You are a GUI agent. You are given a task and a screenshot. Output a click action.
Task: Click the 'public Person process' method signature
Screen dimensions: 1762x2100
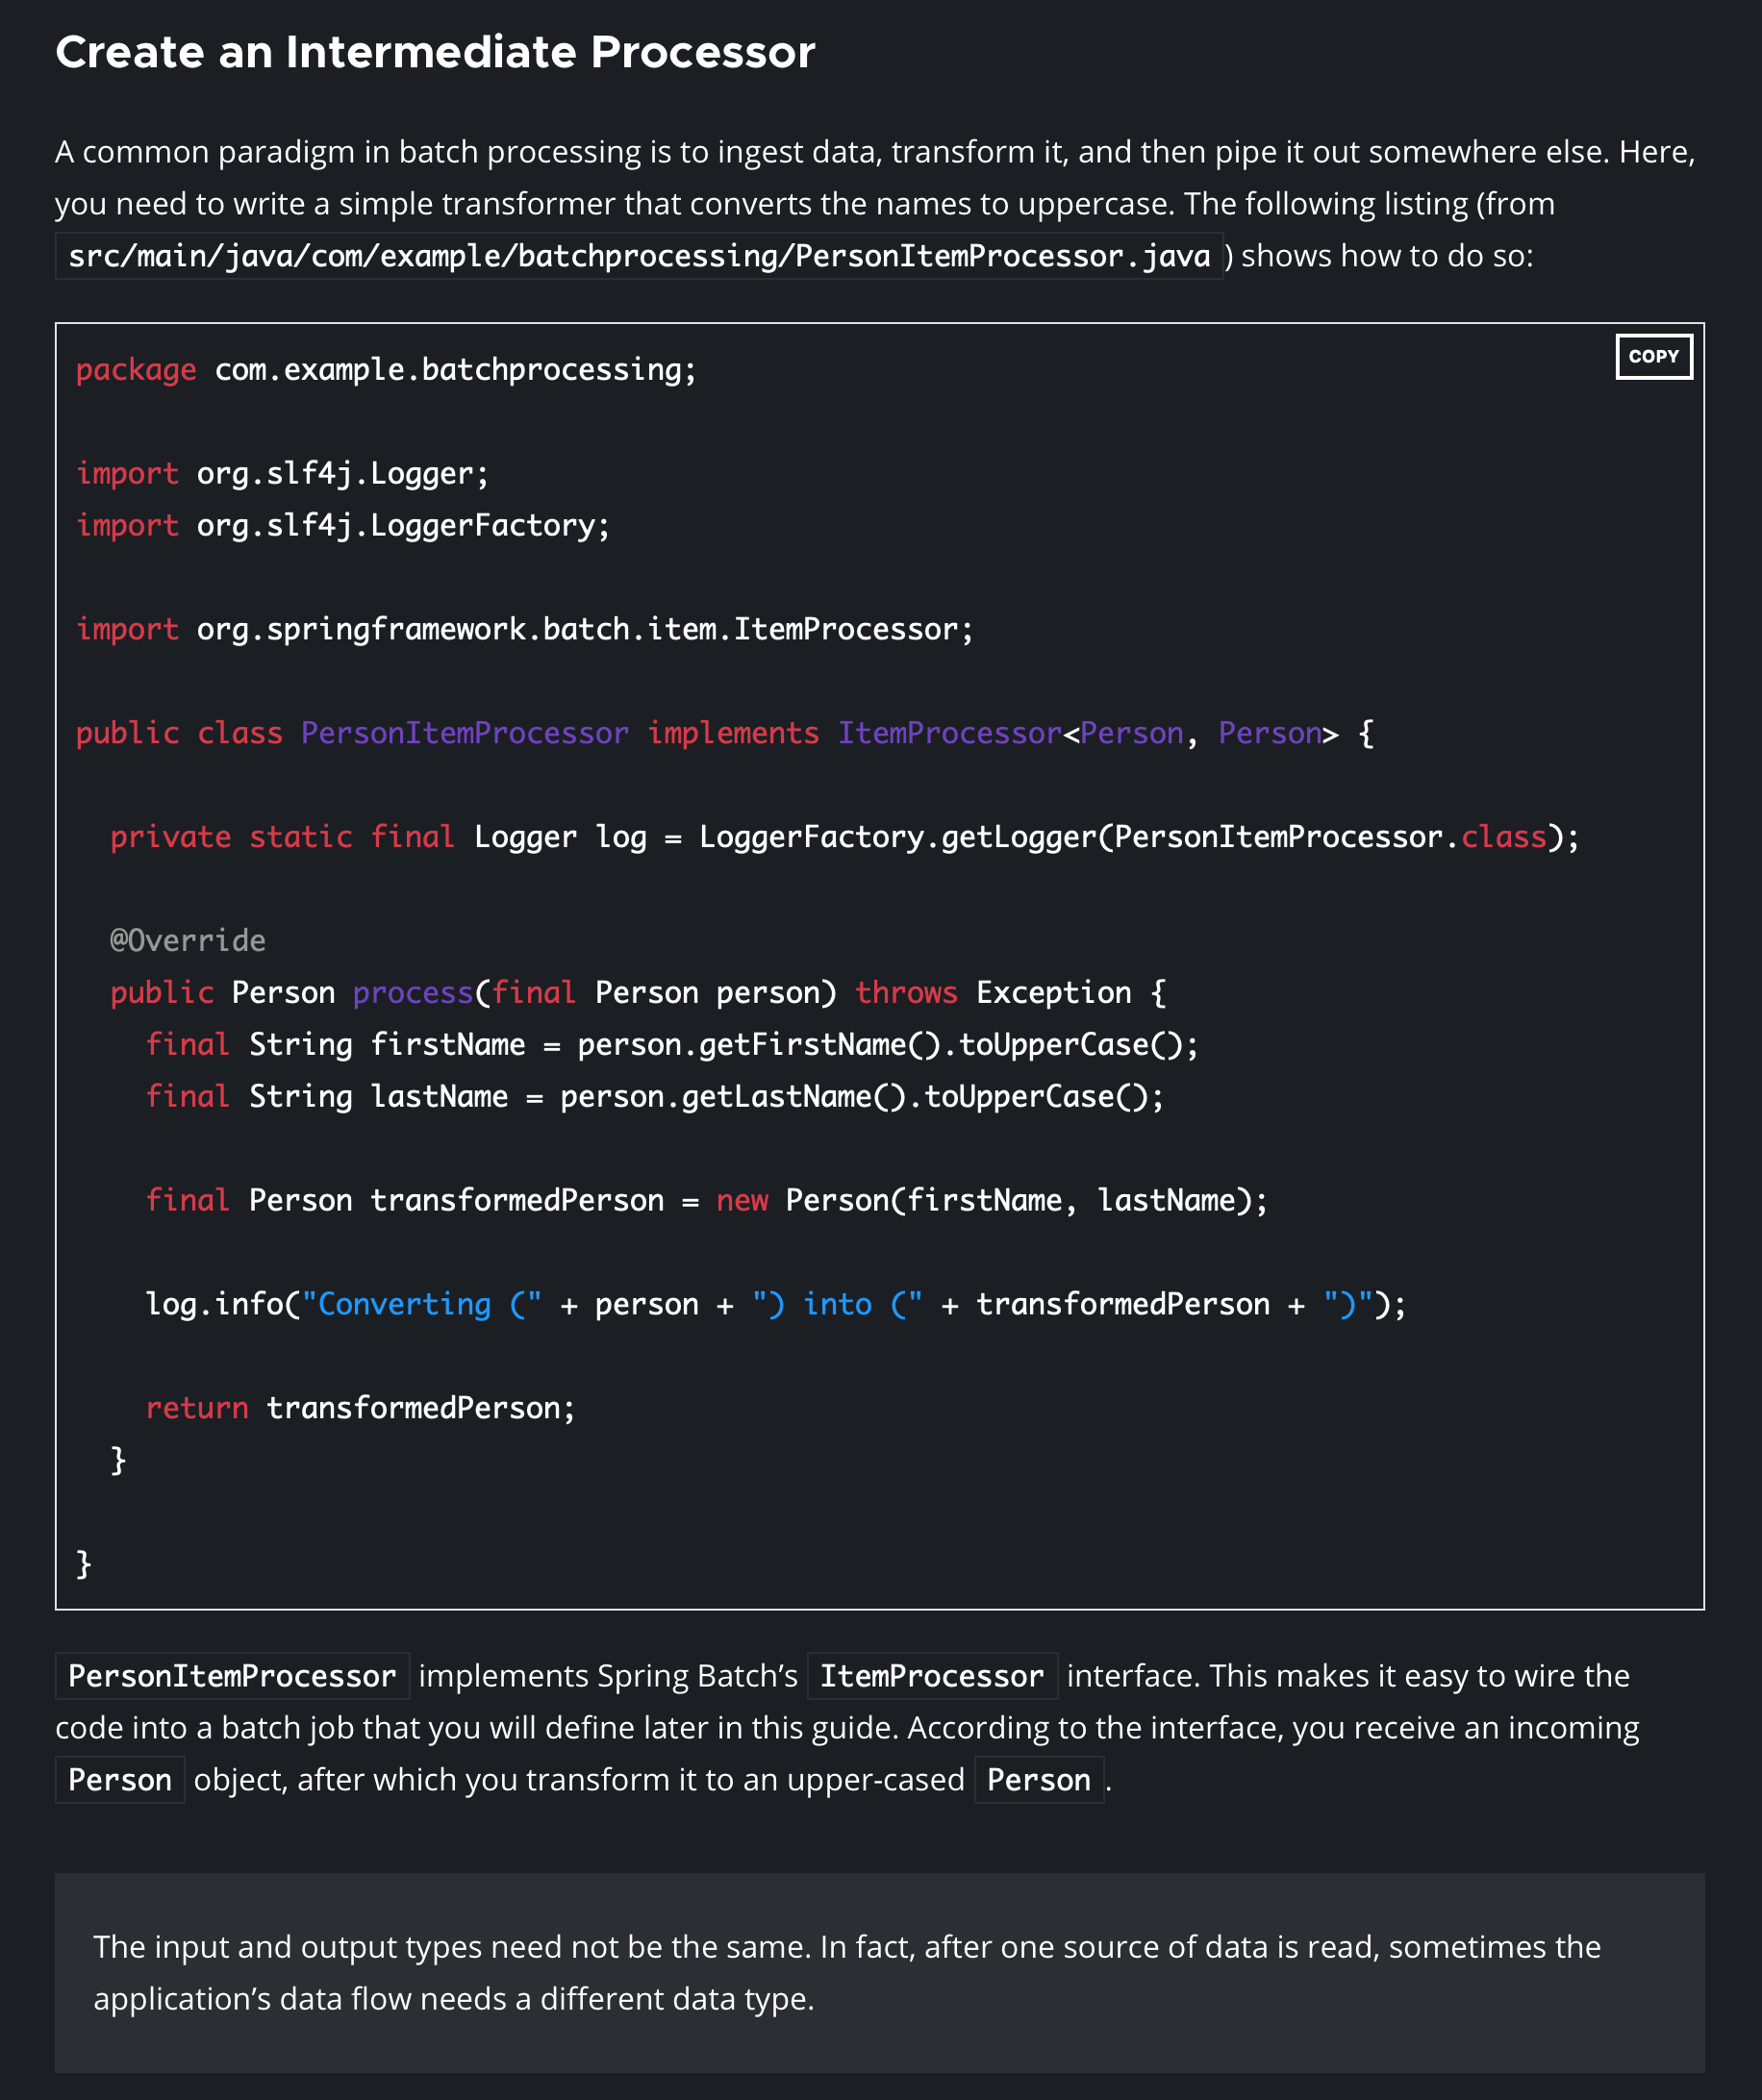click(638, 993)
